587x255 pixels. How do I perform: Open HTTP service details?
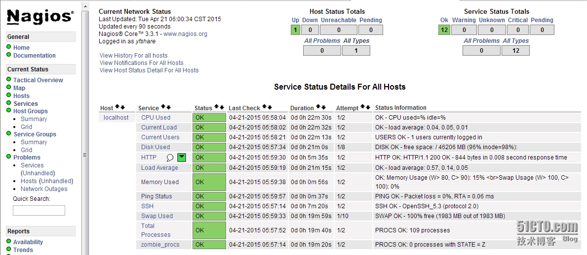tap(149, 158)
